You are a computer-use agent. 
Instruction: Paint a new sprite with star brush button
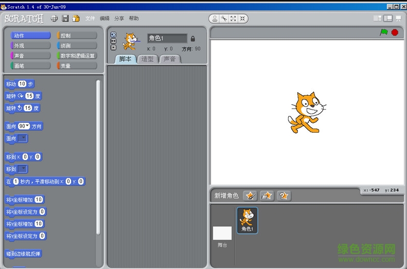(250, 195)
